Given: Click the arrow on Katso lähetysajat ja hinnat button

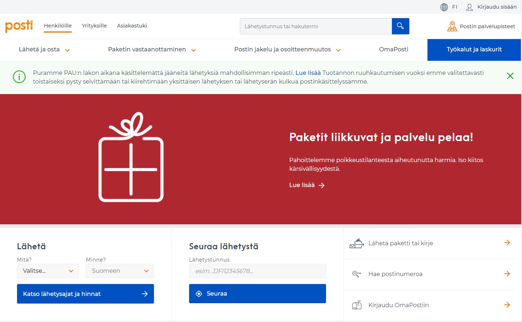Looking at the screenshot, I should click(x=145, y=294).
